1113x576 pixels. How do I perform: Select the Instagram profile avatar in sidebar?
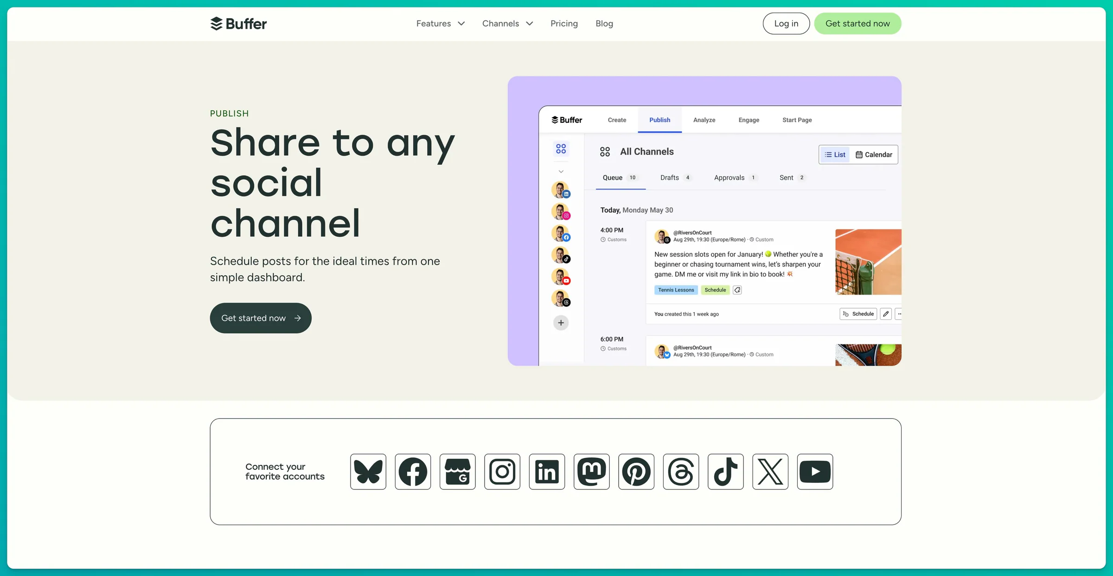[x=561, y=212]
